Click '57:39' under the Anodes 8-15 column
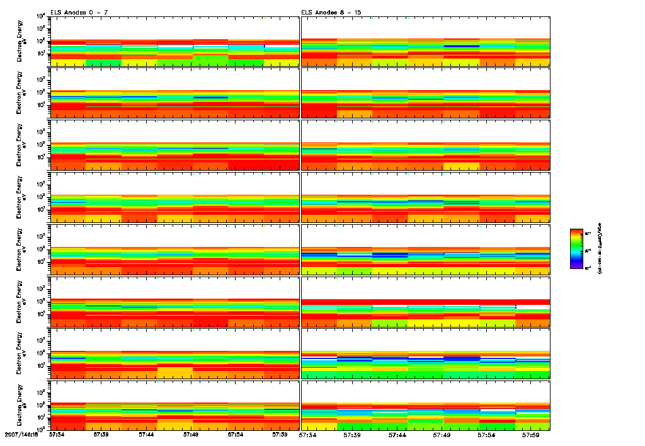Screen dimensions: 645x446 [x=352, y=435]
